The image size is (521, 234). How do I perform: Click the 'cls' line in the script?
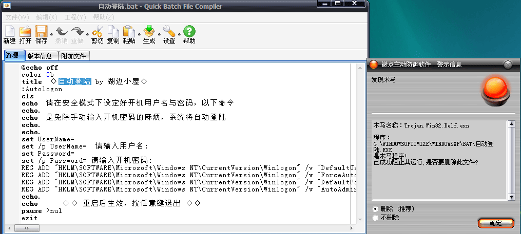click(x=28, y=96)
